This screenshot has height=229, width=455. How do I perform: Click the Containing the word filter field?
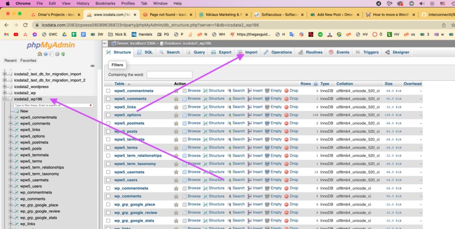pos(169,75)
